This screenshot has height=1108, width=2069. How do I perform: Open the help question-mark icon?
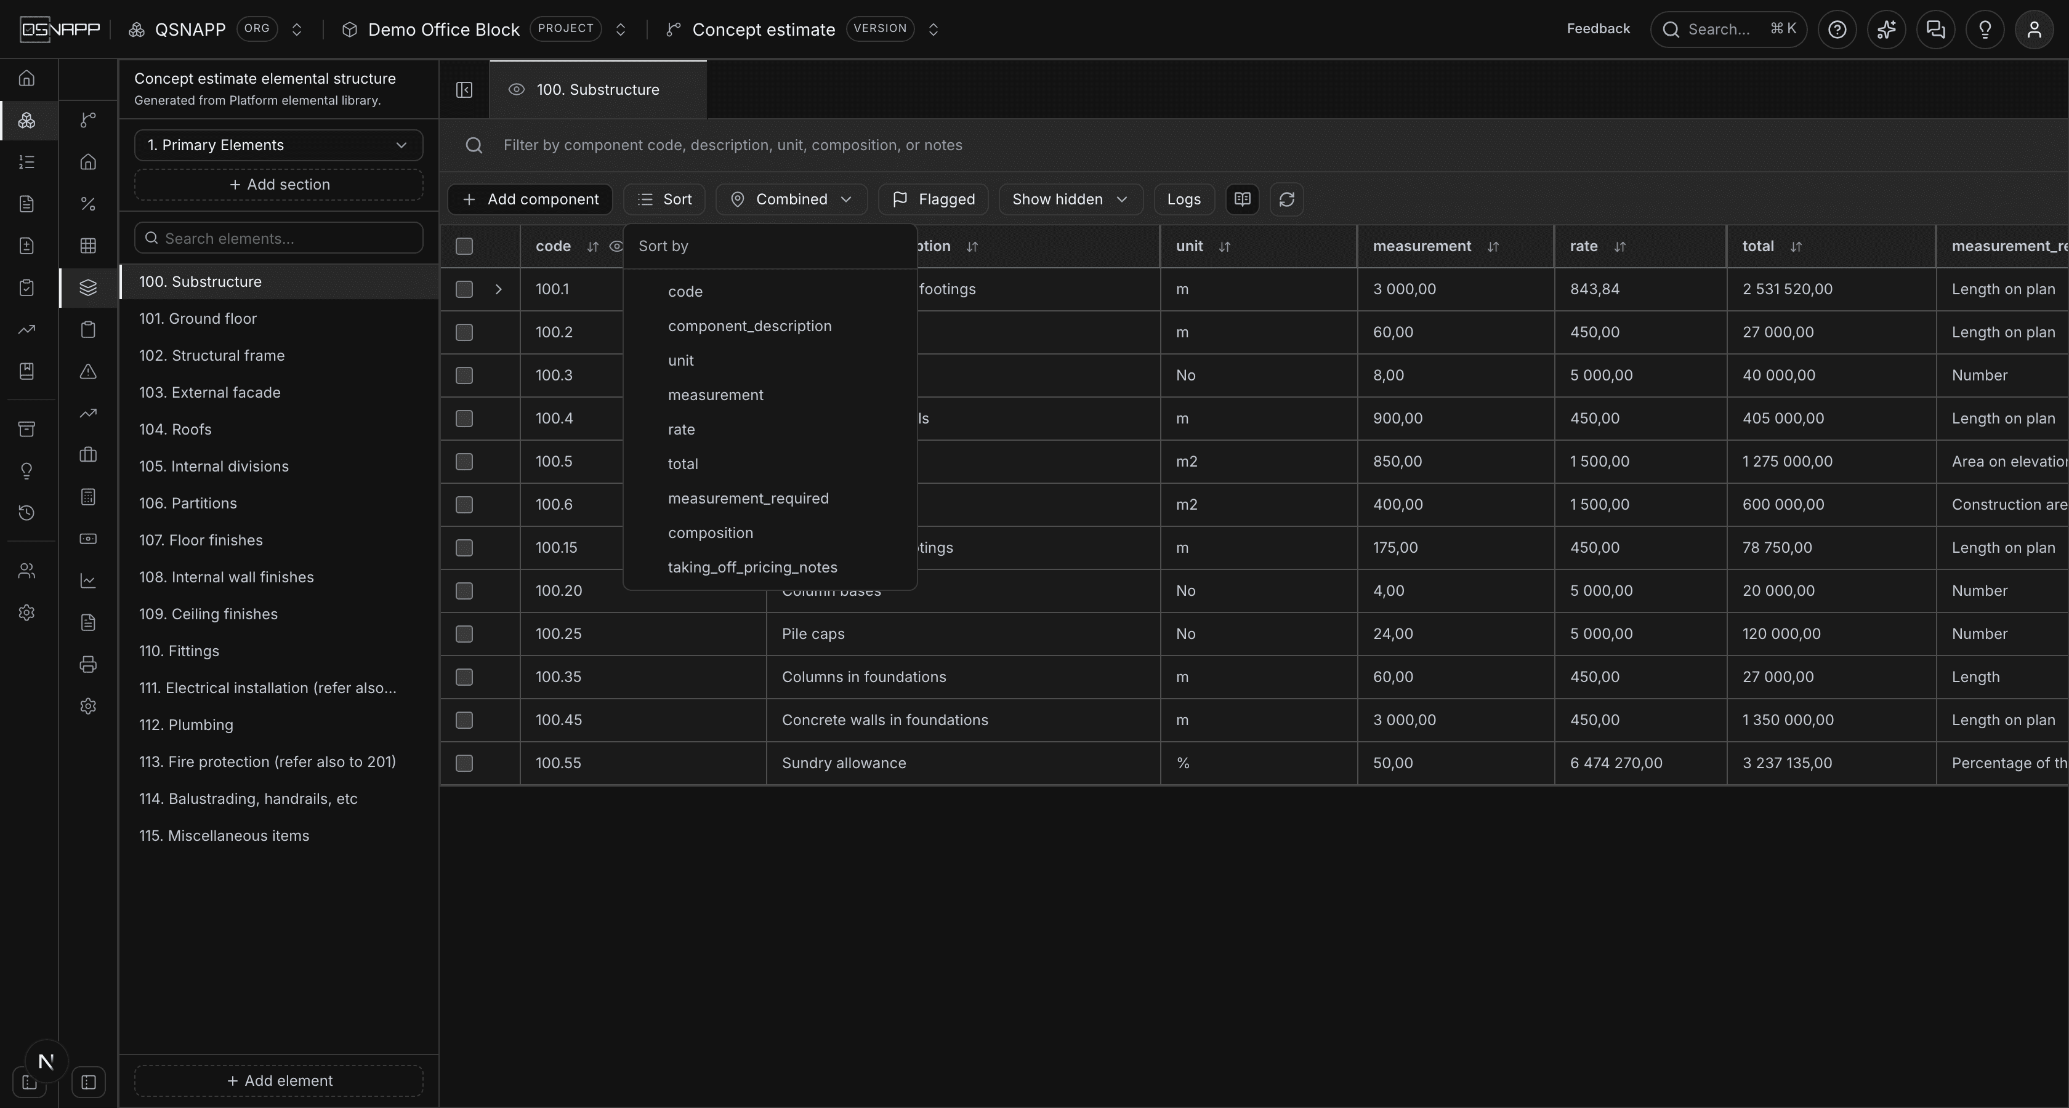[x=1837, y=30]
